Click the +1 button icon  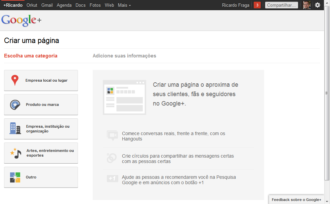pyautogui.click(x=112, y=179)
